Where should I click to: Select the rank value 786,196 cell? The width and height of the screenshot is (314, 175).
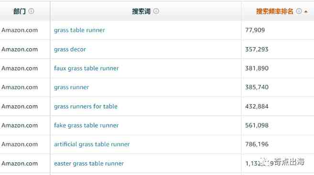tap(257, 144)
